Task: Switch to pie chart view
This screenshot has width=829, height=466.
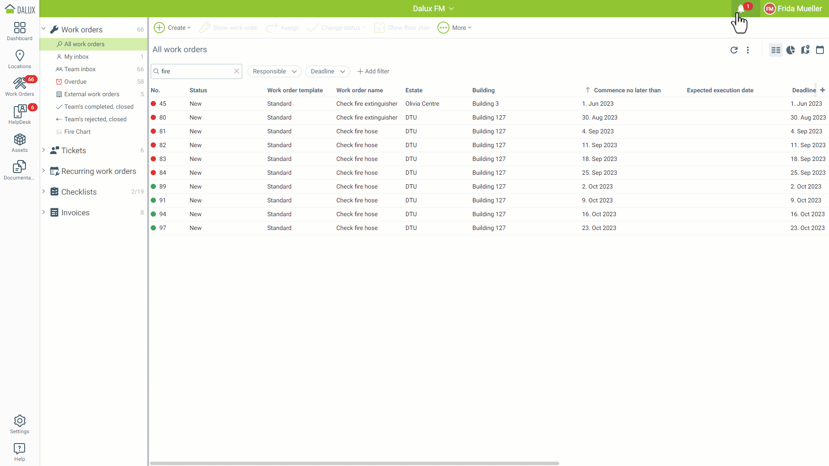Action: [791, 50]
